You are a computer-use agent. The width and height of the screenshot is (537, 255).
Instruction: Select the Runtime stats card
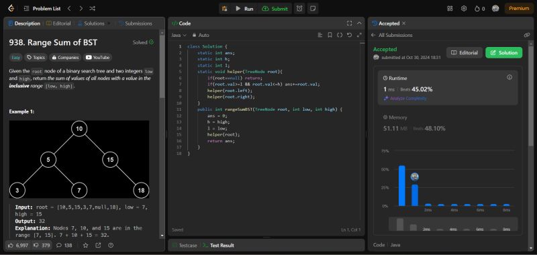[448, 88]
